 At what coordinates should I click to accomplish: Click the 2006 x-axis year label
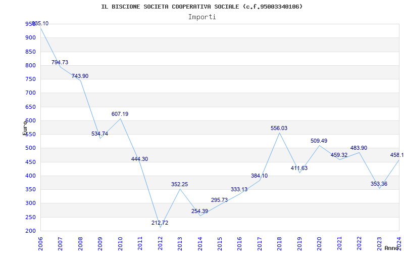40,244
